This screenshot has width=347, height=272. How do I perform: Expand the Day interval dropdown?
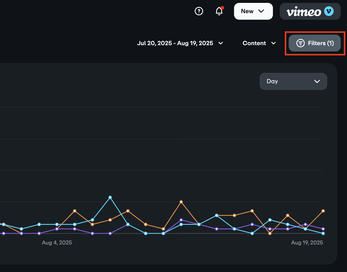(x=293, y=81)
